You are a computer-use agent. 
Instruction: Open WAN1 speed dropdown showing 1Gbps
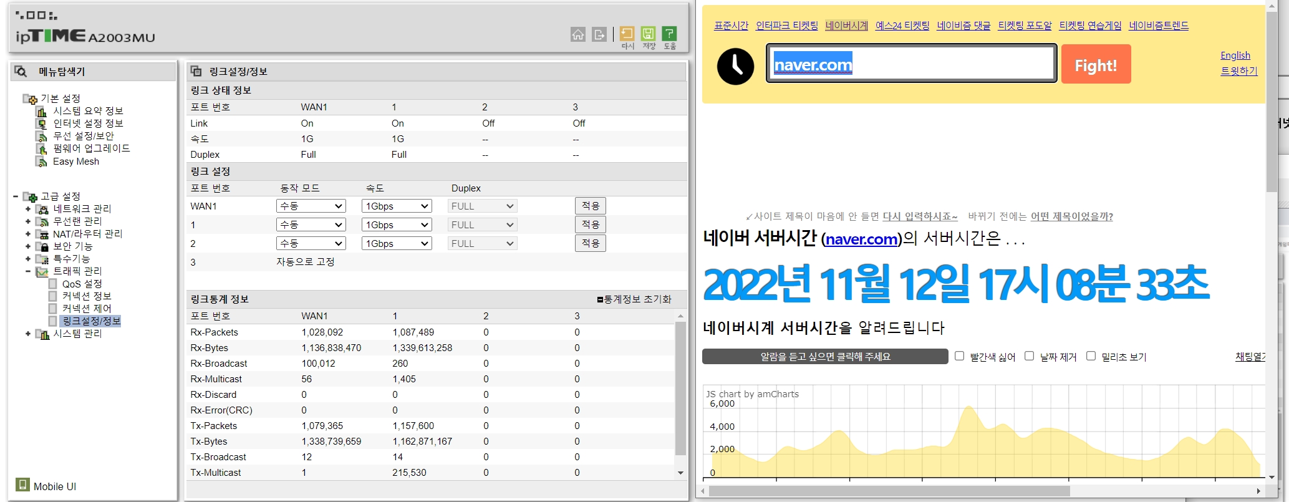click(x=397, y=206)
